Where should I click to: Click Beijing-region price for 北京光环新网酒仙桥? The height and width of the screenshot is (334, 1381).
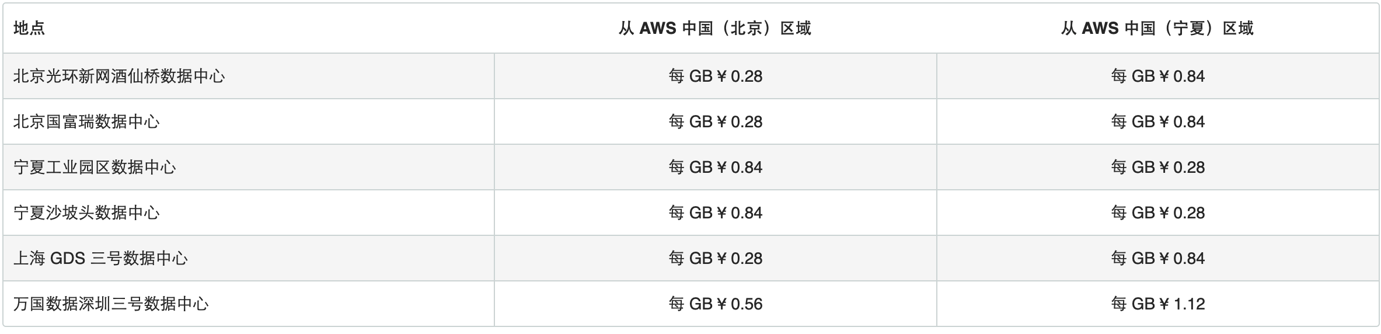715,76
